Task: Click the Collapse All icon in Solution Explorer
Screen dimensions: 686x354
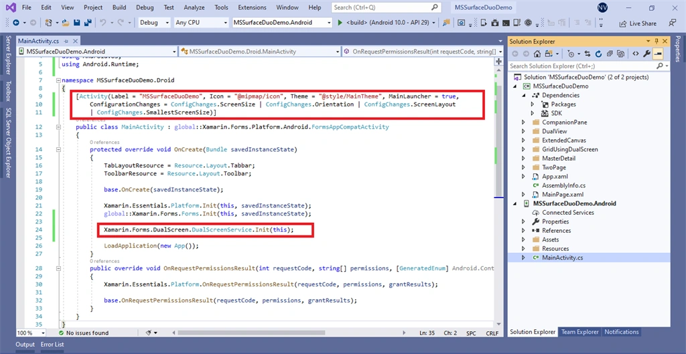Action: coord(609,54)
